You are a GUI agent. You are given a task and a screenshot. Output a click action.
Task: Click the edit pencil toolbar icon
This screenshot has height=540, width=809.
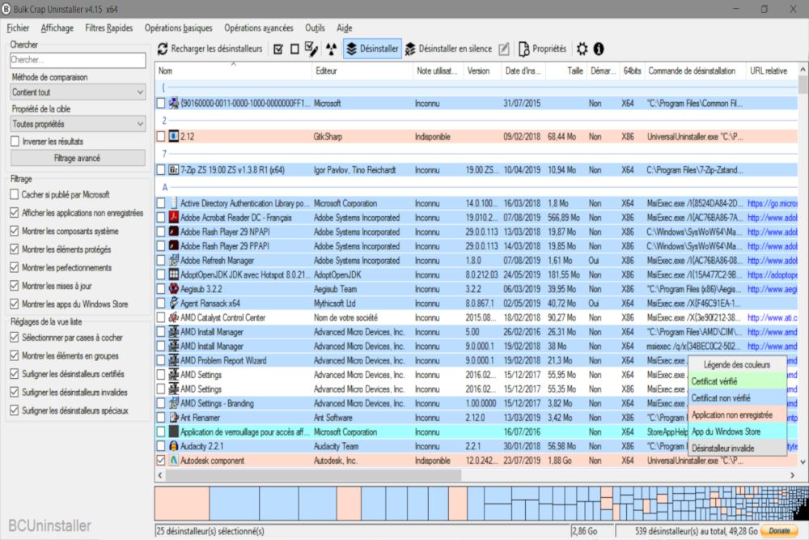[x=504, y=49]
